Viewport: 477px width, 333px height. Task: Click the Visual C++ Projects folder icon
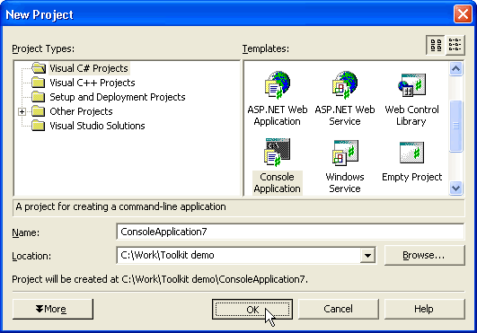point(39,83)
